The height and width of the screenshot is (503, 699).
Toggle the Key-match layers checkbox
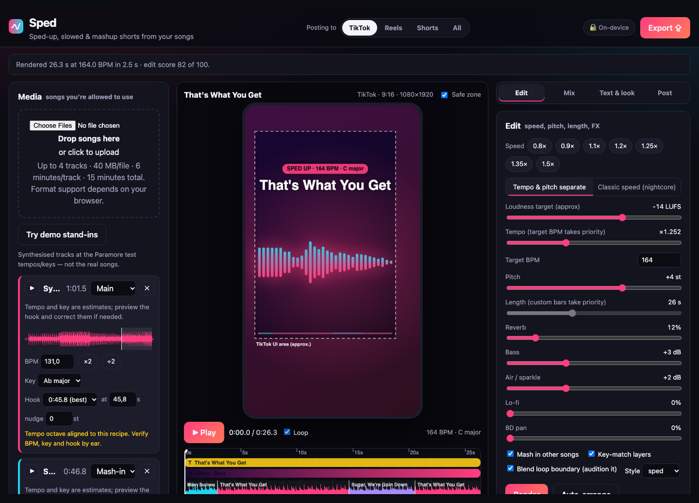tap(592, 454)
